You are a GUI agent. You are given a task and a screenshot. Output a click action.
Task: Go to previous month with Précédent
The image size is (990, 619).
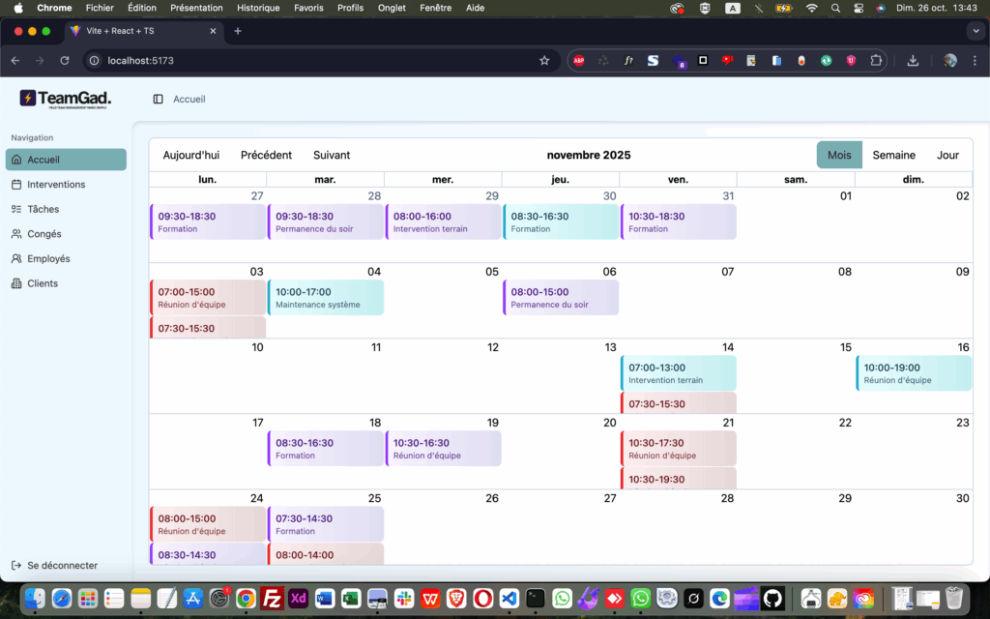coord(266,155)
